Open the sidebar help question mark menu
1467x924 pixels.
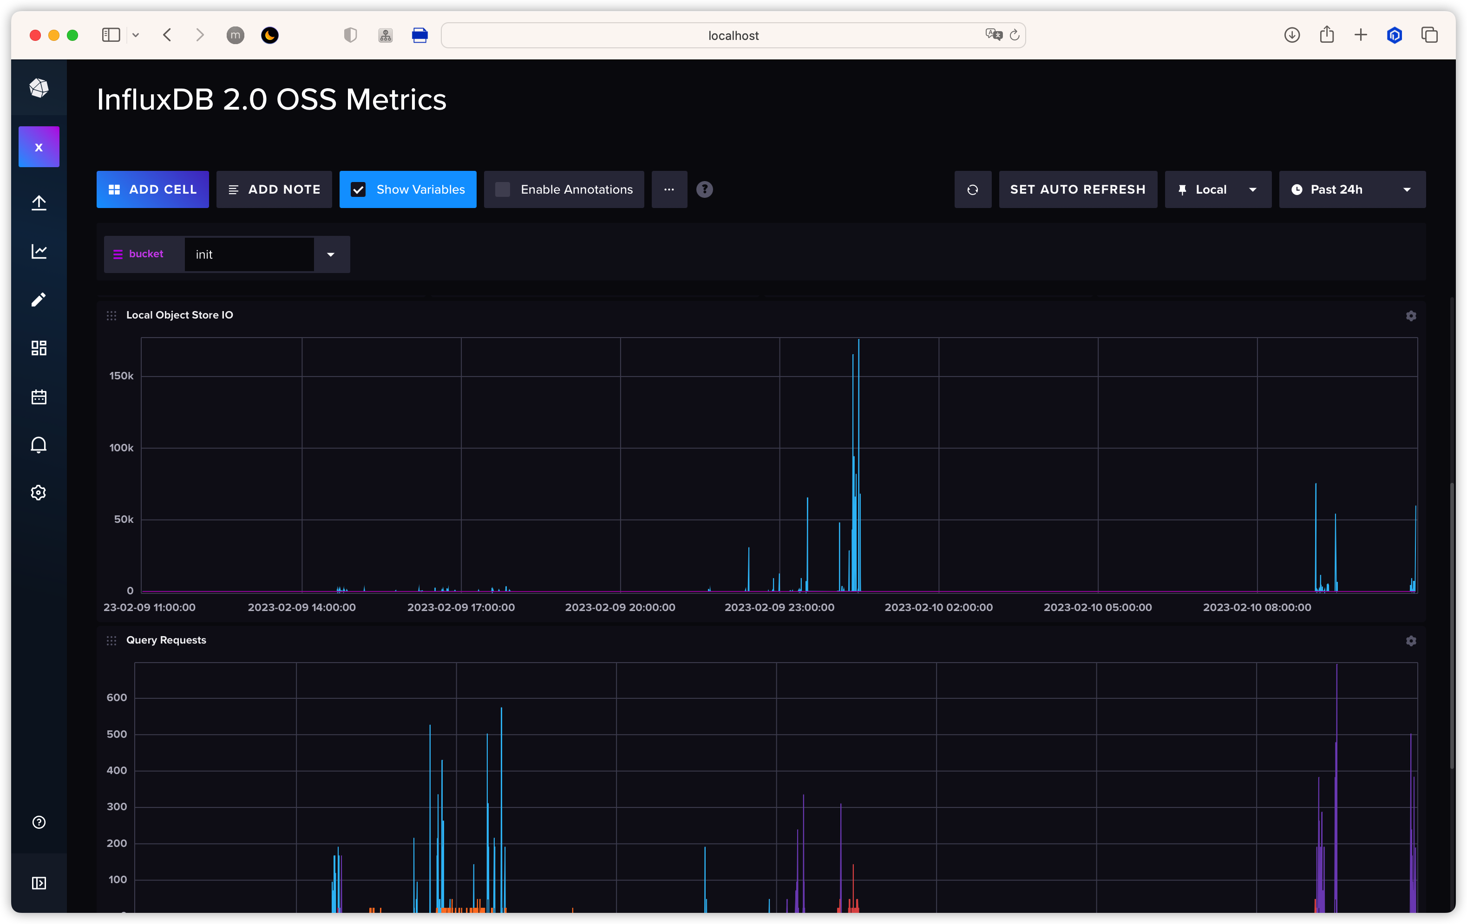39,822
